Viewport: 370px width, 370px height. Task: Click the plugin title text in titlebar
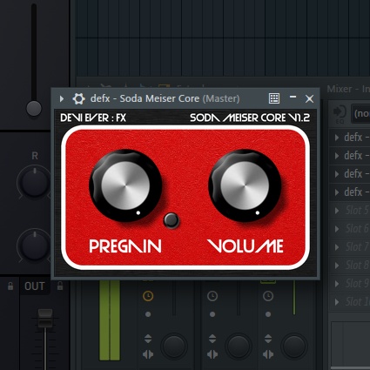click(165, 98)
